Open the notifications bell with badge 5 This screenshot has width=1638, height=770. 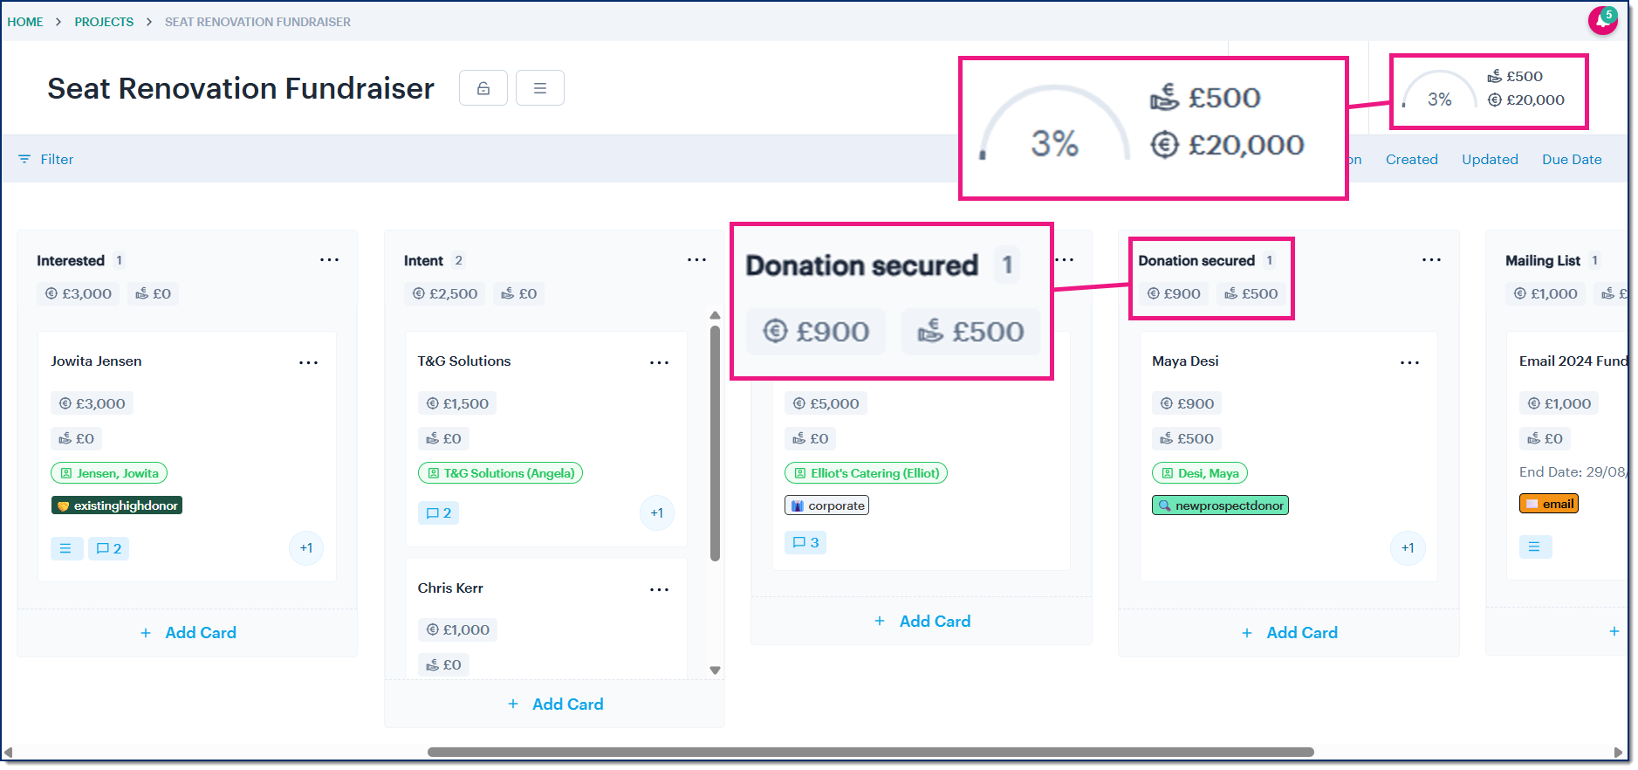coord(1603,19)
